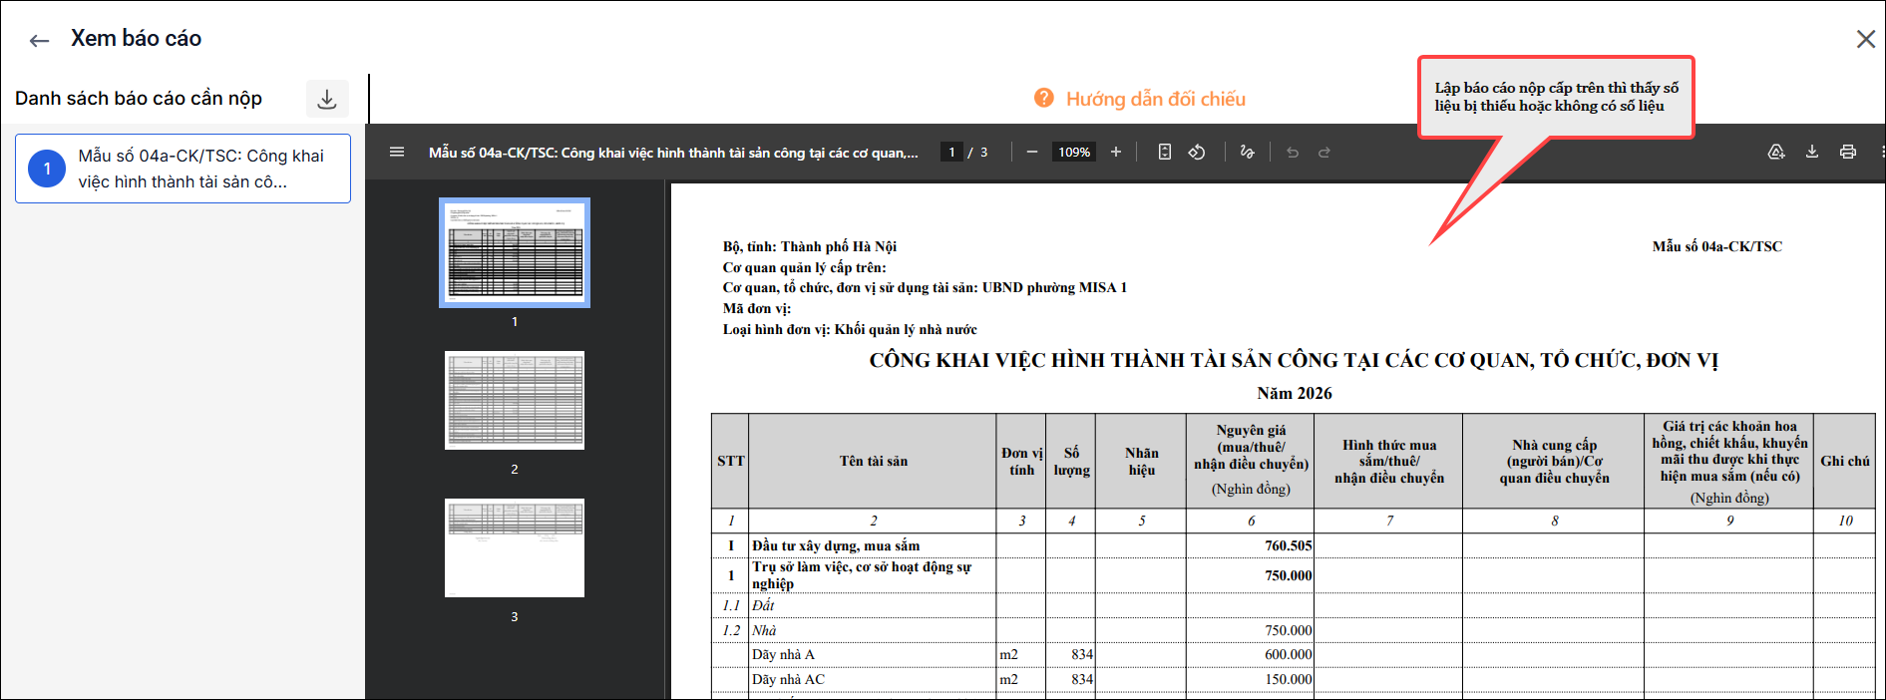This screenshot has width=1886, height=700.
Task: Open page 1 thumbnail
Action: pyautogui.click(x=515, y=252)
